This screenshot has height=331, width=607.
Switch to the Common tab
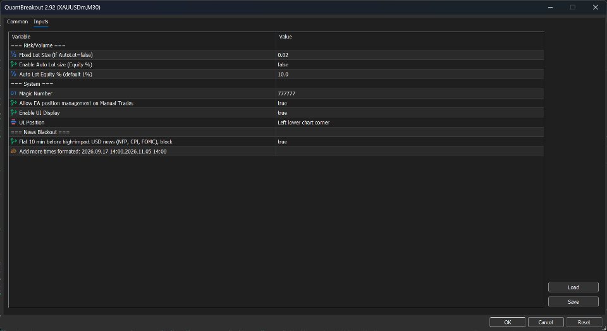pyautogui.click(x=18, y=21)
